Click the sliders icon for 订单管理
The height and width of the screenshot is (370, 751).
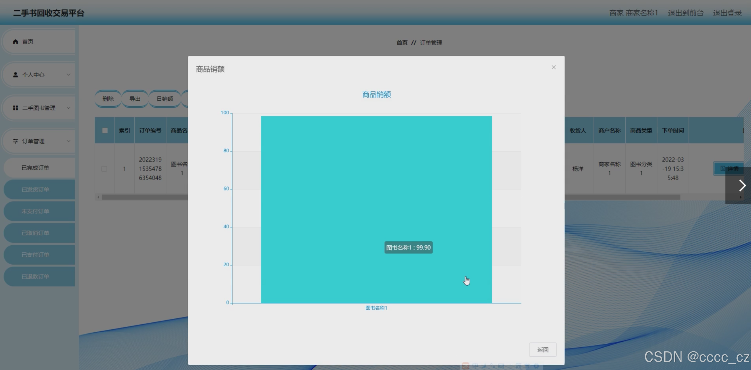[15, 141]
